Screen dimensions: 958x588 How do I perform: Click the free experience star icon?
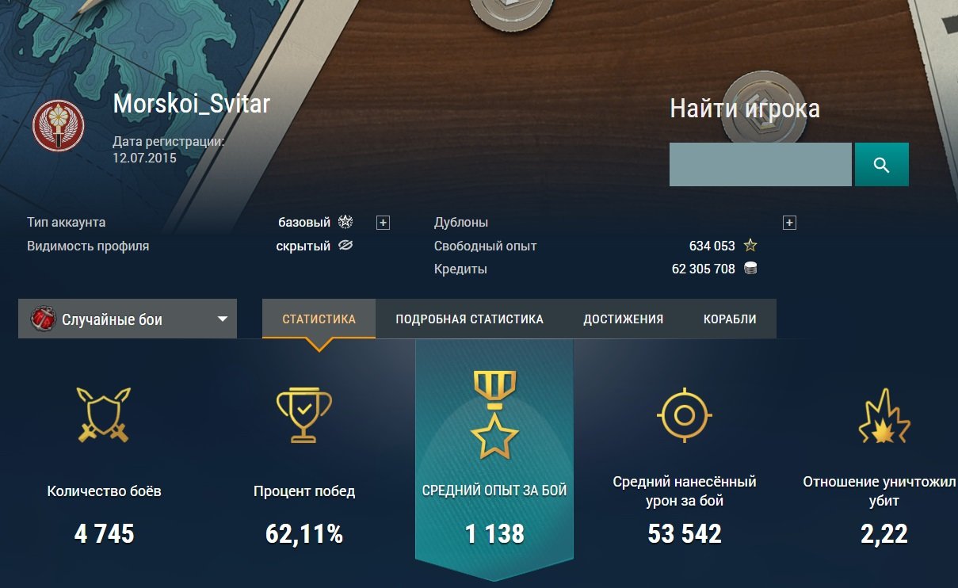point(750,246)
